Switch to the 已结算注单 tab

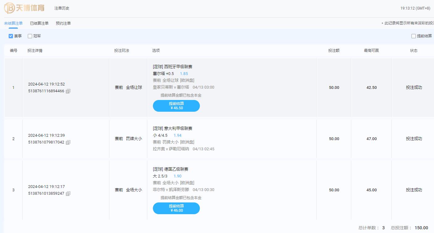pos(39,23)
